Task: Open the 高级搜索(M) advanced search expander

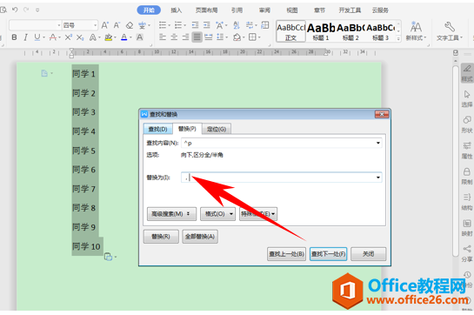Action: pos(171,214)
